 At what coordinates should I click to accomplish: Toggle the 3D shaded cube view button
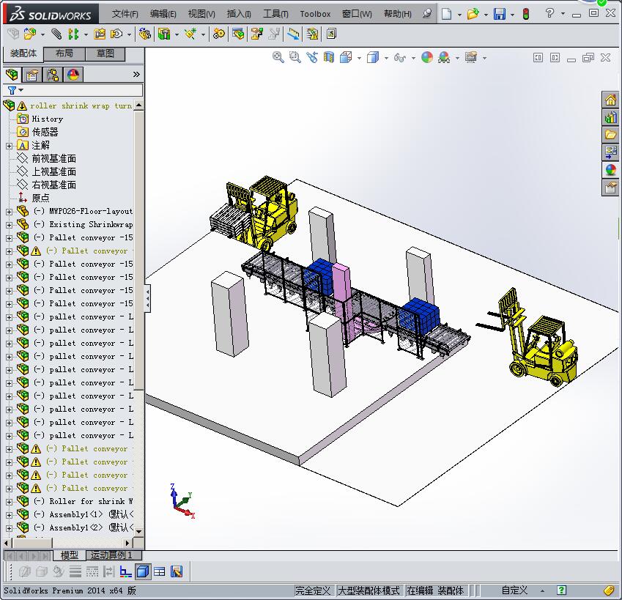142,571
